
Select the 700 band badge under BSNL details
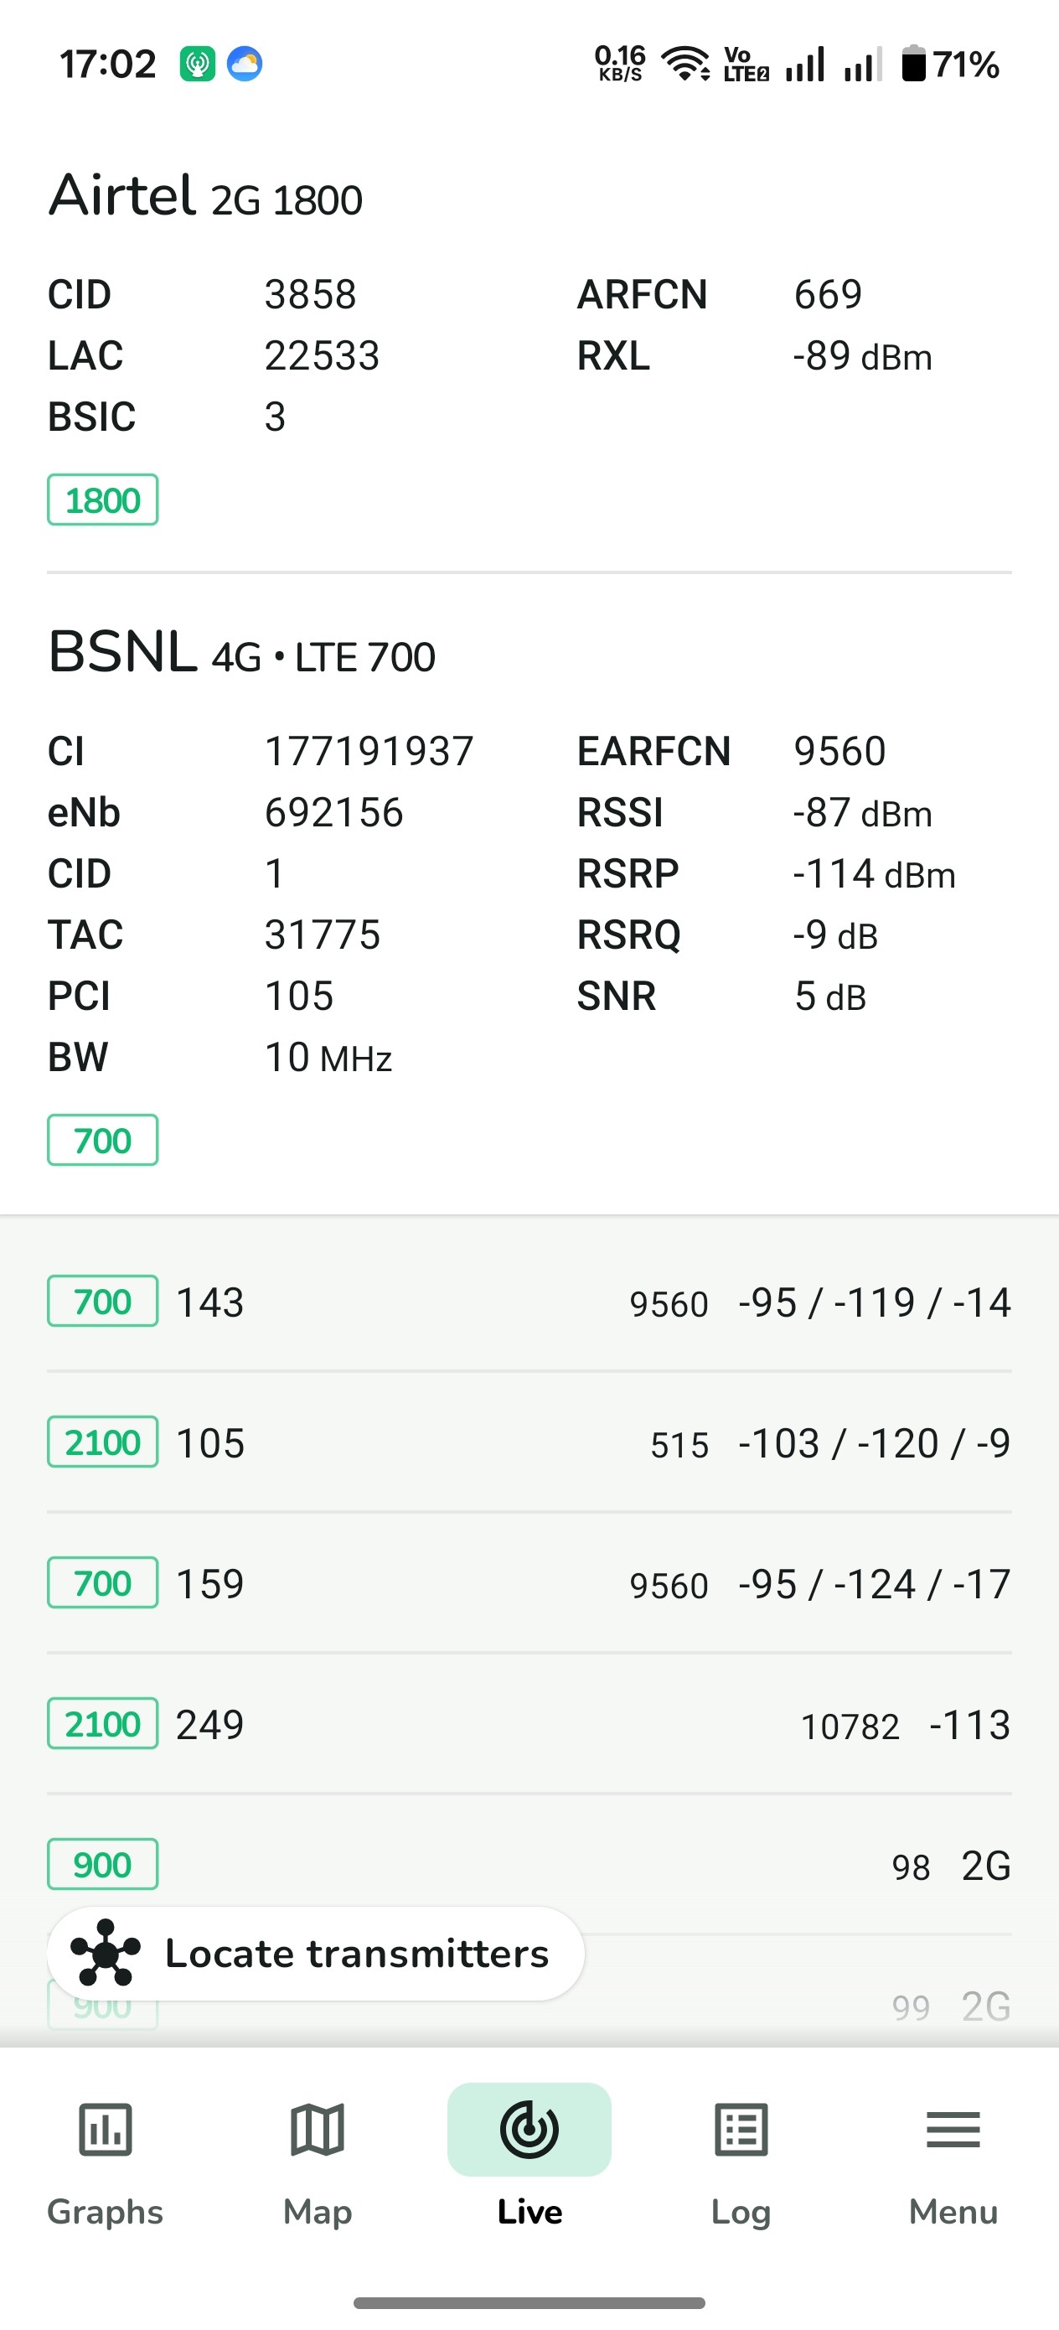click(102, 1141)
